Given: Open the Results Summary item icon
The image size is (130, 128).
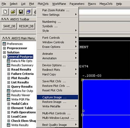Looking at the screenshot, I should coord(8,65).
